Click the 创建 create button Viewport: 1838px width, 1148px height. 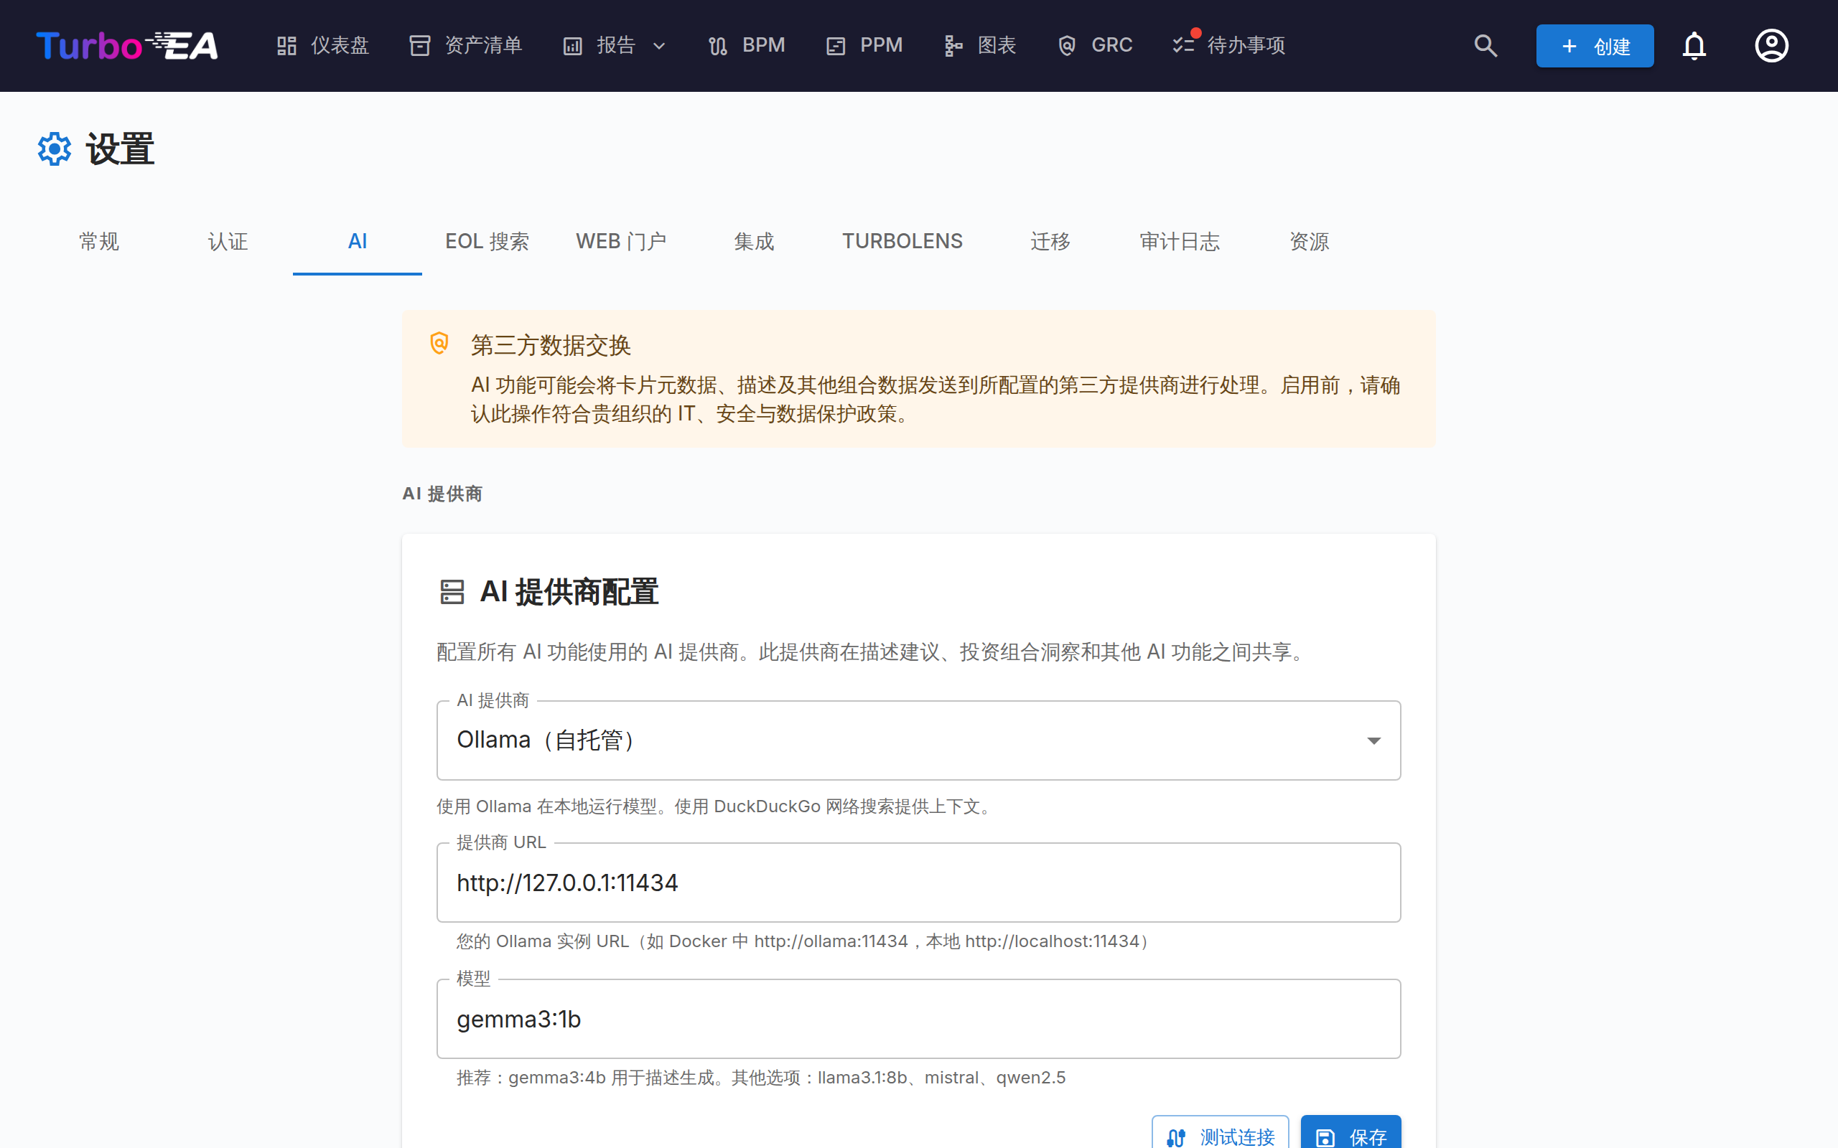[x=1595, y=45]
